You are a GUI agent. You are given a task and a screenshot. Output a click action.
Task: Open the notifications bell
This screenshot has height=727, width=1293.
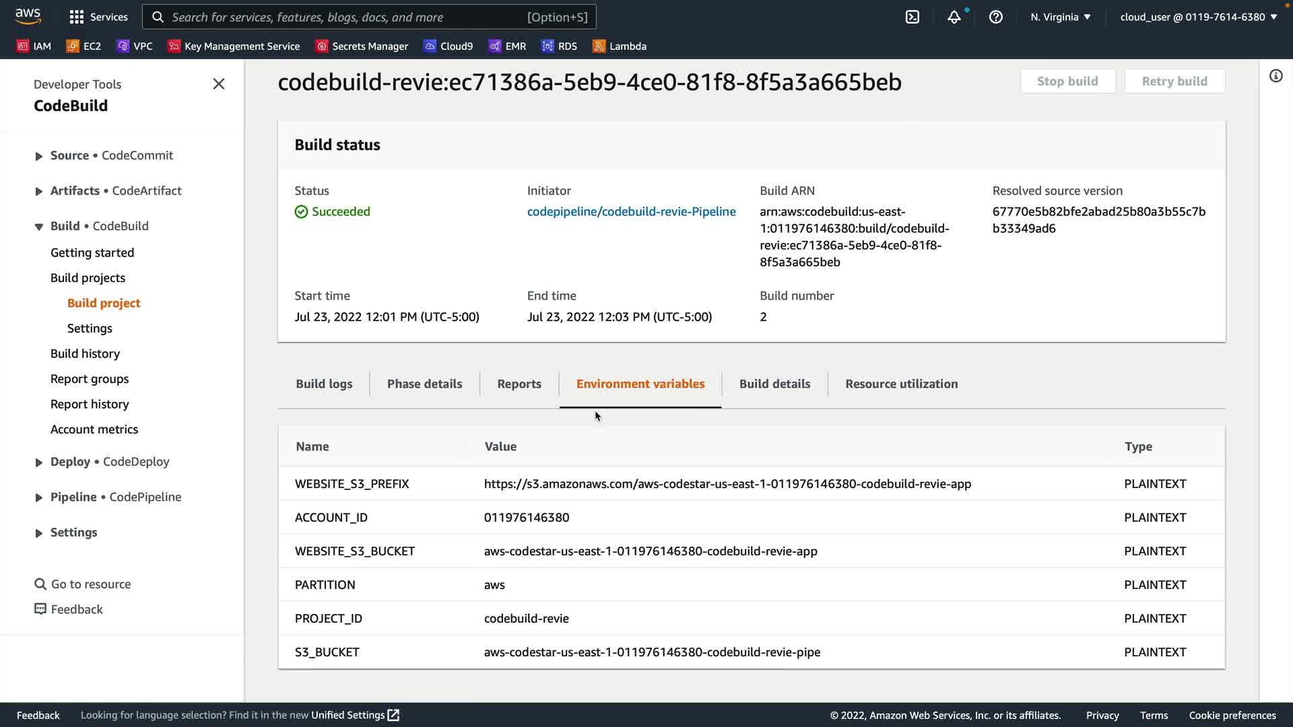coord(954,17)
